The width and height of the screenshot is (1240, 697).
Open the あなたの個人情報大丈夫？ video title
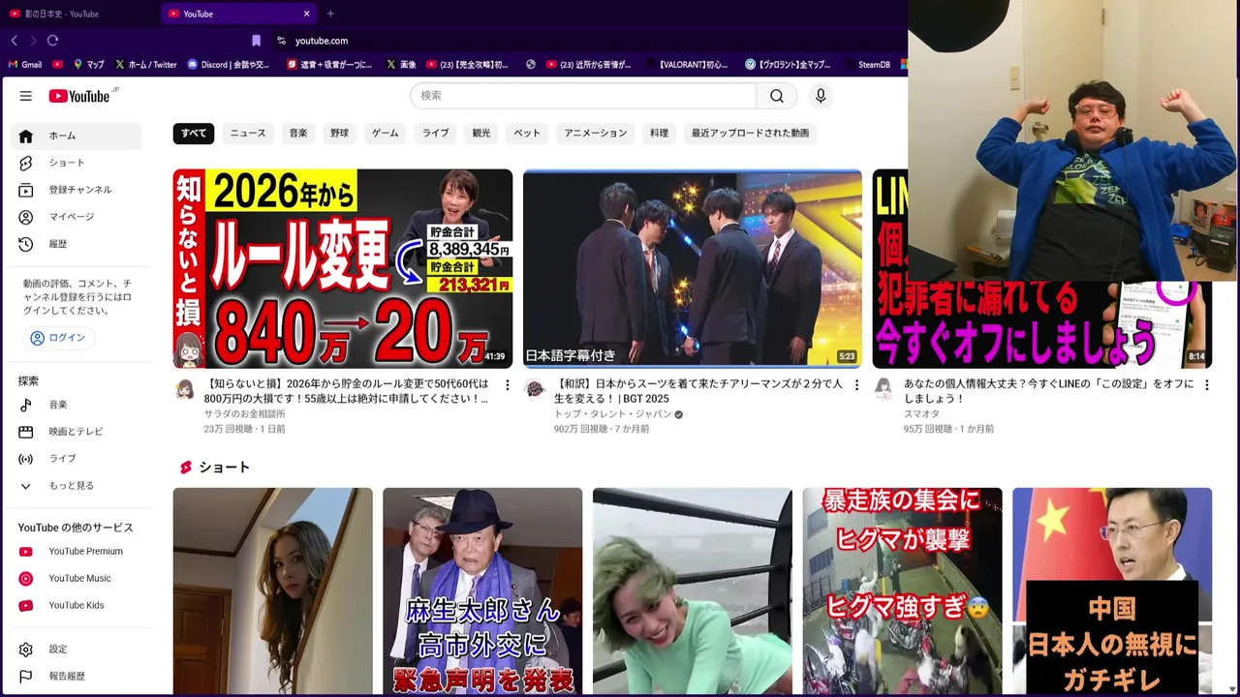click(1049, 391)
